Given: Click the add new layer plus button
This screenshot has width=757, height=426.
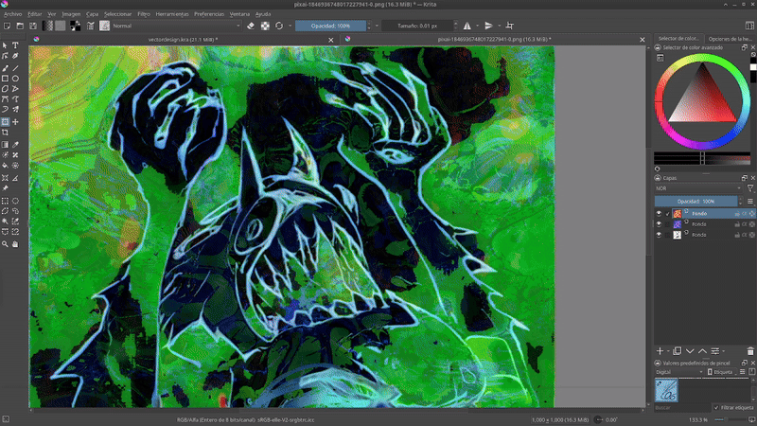Looking at the screenshot, I should 660,351.
